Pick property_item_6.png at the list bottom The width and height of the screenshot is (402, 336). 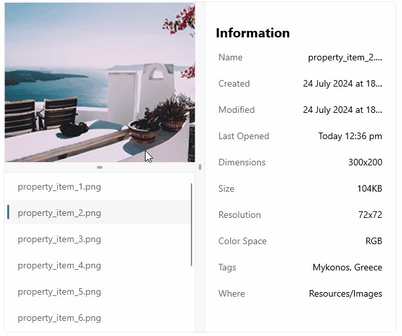[60, 318]
